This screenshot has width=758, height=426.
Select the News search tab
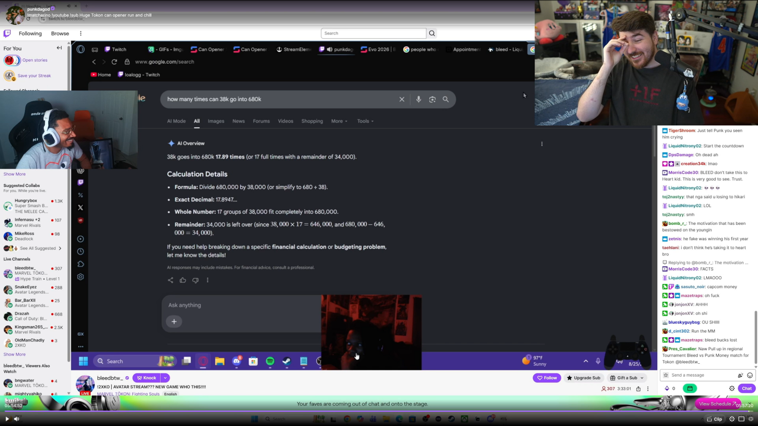point(239,121)
